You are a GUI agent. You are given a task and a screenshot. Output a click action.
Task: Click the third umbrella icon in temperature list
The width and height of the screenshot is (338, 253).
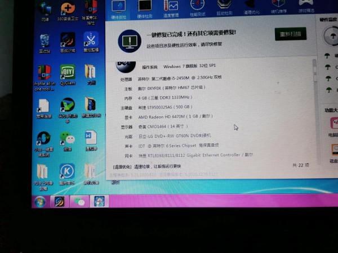tap(328, 78)
